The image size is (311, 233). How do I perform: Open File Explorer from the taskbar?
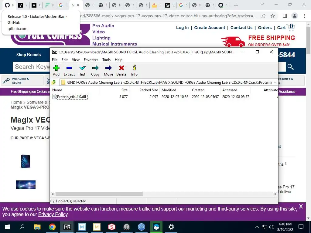pyautogui.click(x=37, y=227)
